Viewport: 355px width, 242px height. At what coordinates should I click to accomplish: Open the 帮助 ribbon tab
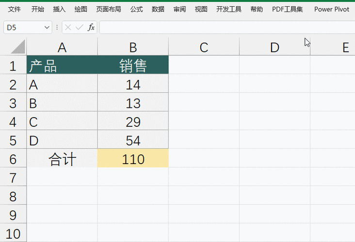[257, 9]
